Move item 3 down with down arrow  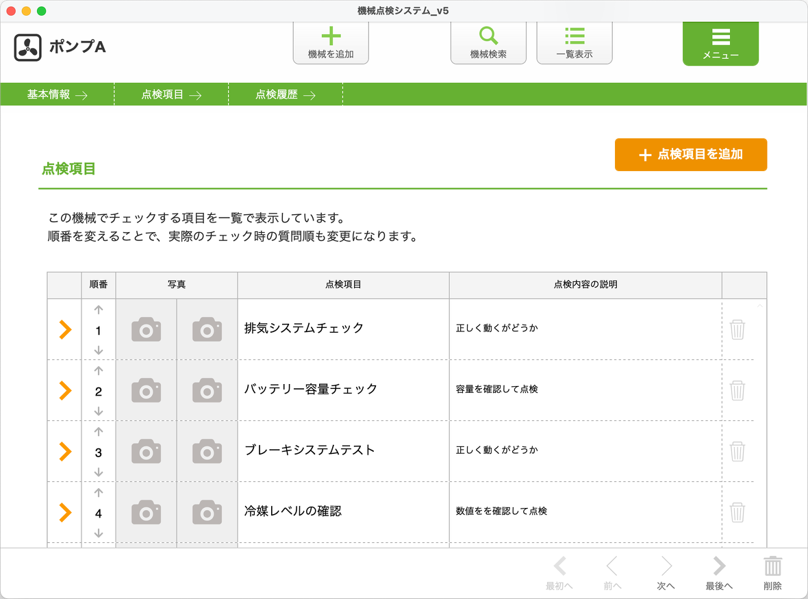click(99, 472)
